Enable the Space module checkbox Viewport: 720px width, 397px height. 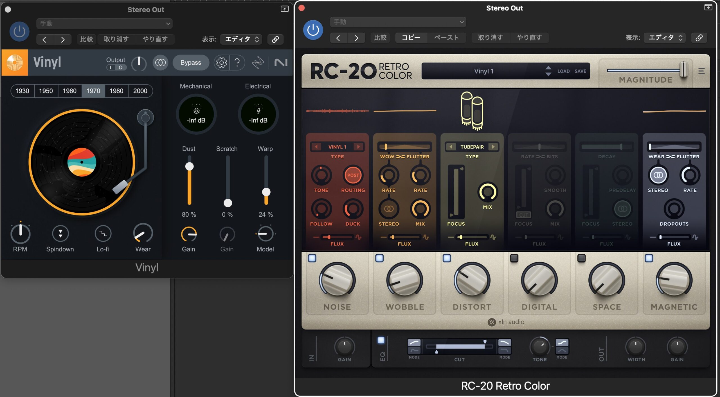point(581,258)
